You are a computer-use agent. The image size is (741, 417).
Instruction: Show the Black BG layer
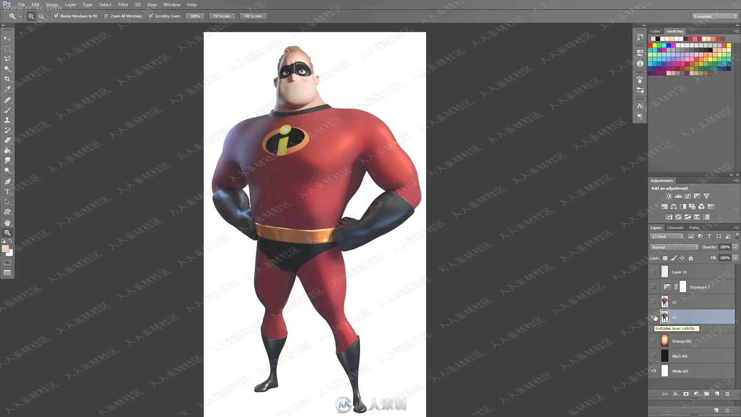653,356
